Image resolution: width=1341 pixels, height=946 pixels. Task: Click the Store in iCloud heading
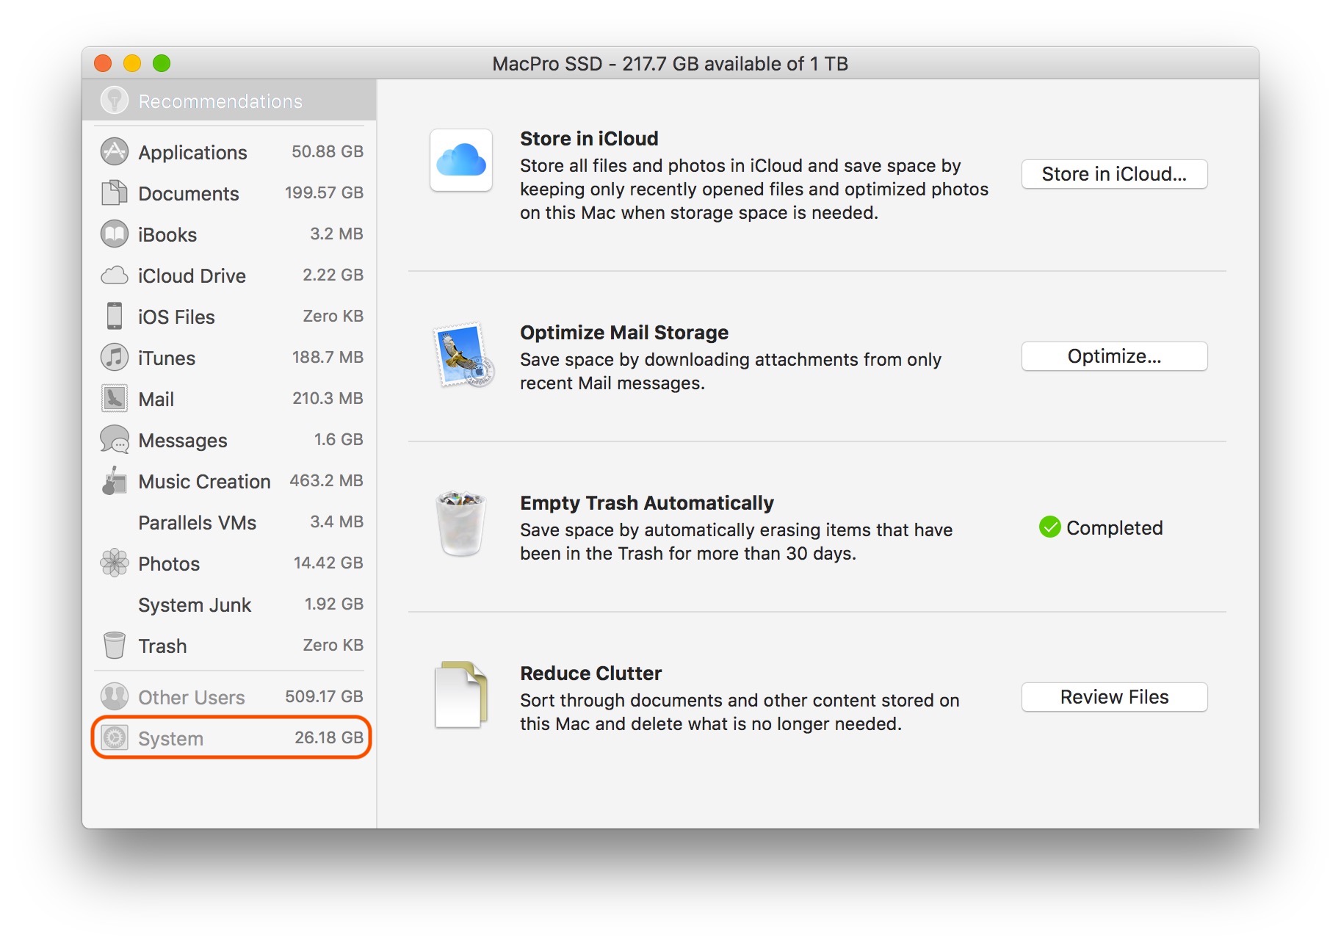(x=589, y=138)
